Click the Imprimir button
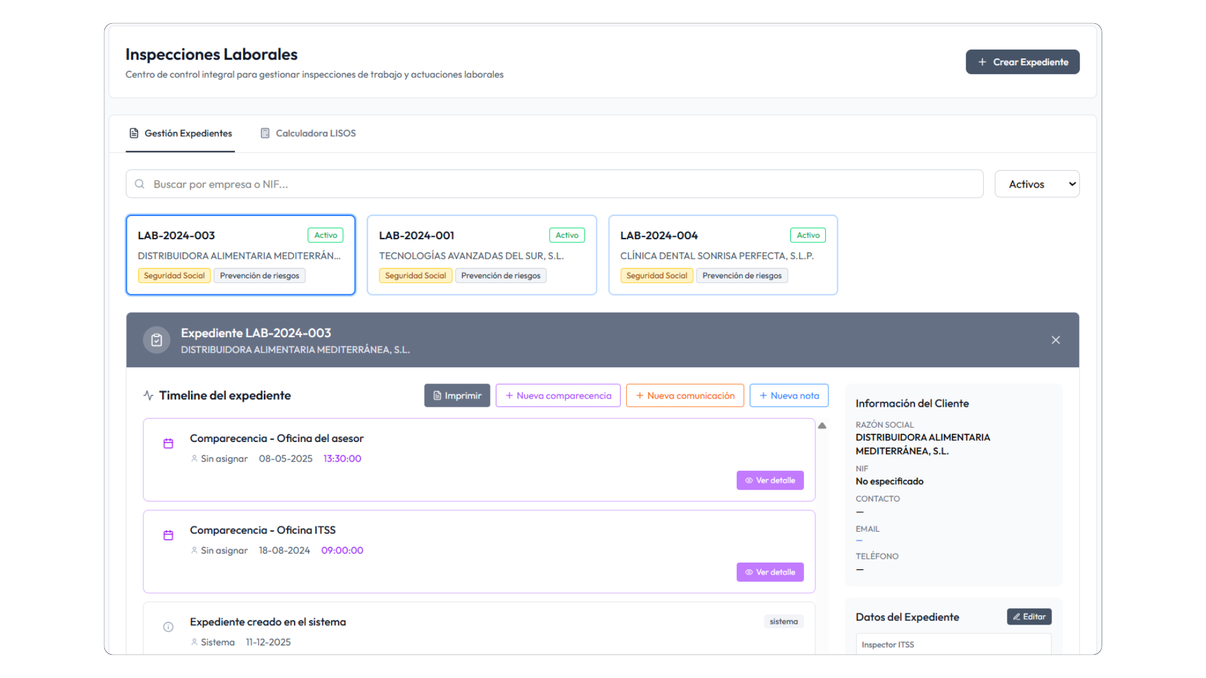1206x678 pixels. [457, 395]
